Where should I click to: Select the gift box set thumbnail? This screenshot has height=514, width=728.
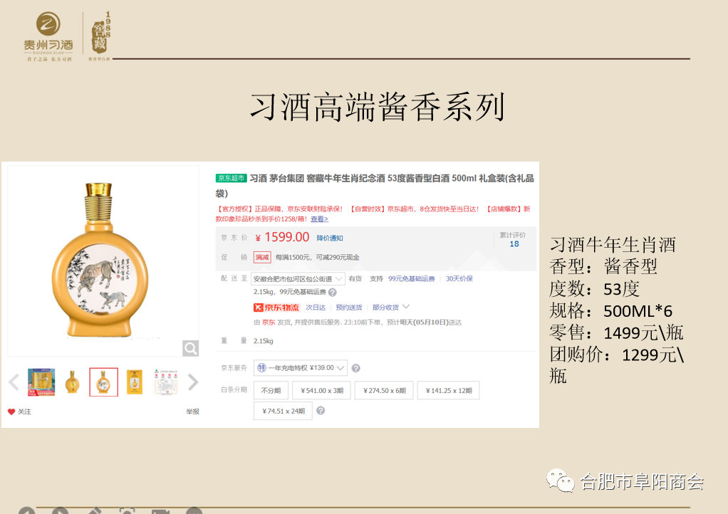41,382
